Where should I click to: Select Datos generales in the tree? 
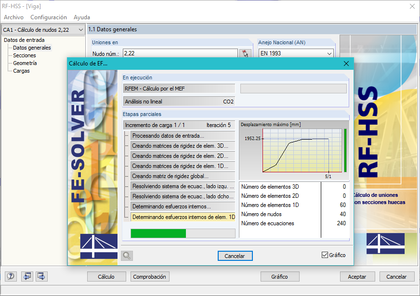32,48
